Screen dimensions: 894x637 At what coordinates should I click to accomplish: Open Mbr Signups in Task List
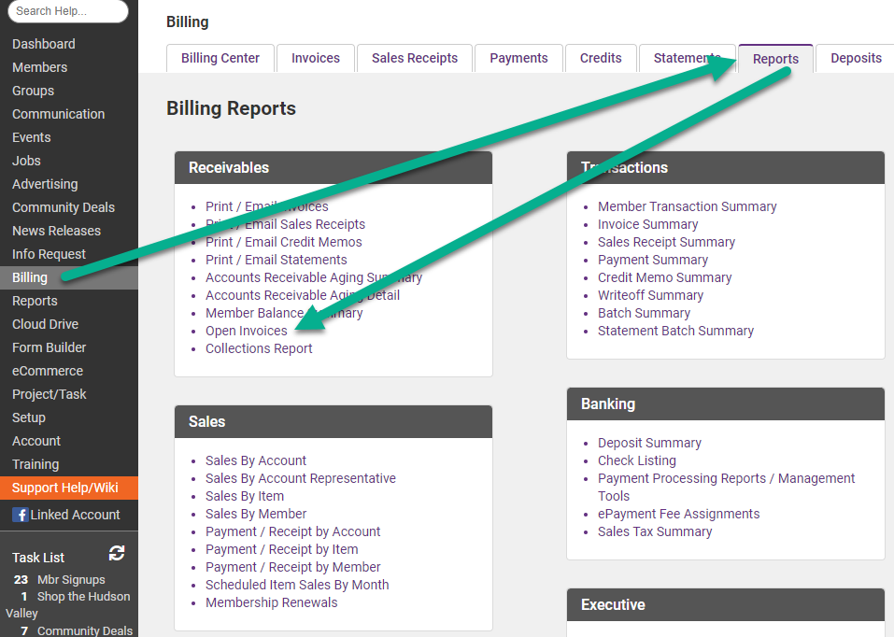71,579
